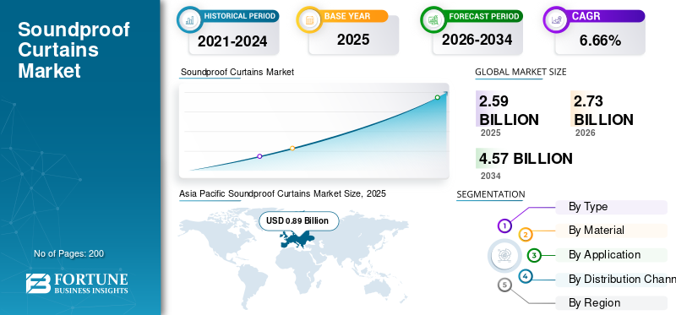This screenshot has height=315, width=676.
Task: Click the Historical Period label
Action: (240, 16)
